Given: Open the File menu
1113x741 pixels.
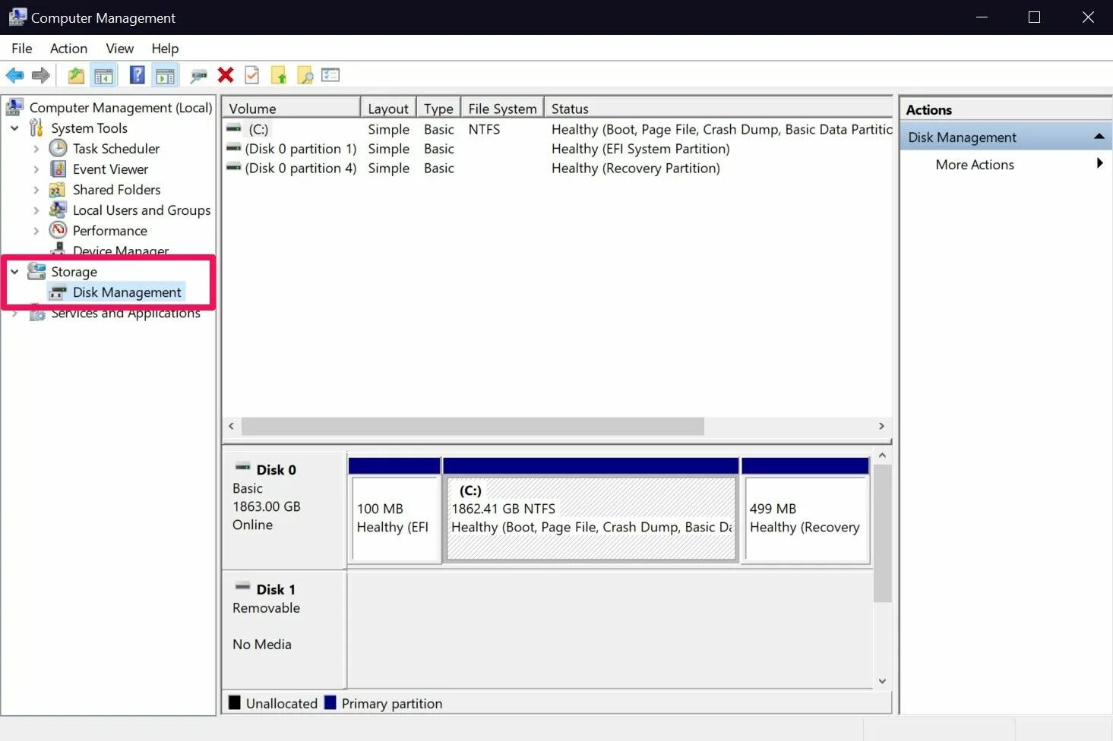Looking at the screenshot, I should pyautogui.click(x=21, y=49).
